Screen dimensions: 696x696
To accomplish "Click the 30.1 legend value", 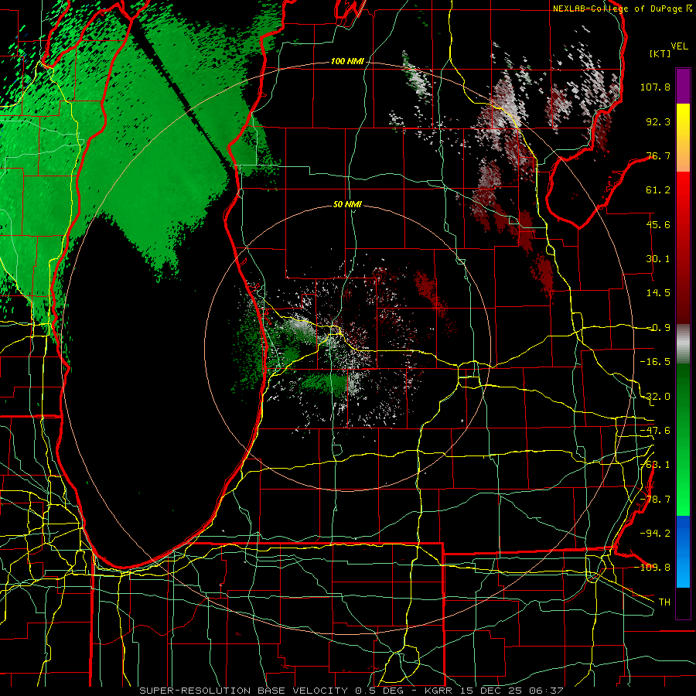I will pyautogui.click(x=658, y=259).
